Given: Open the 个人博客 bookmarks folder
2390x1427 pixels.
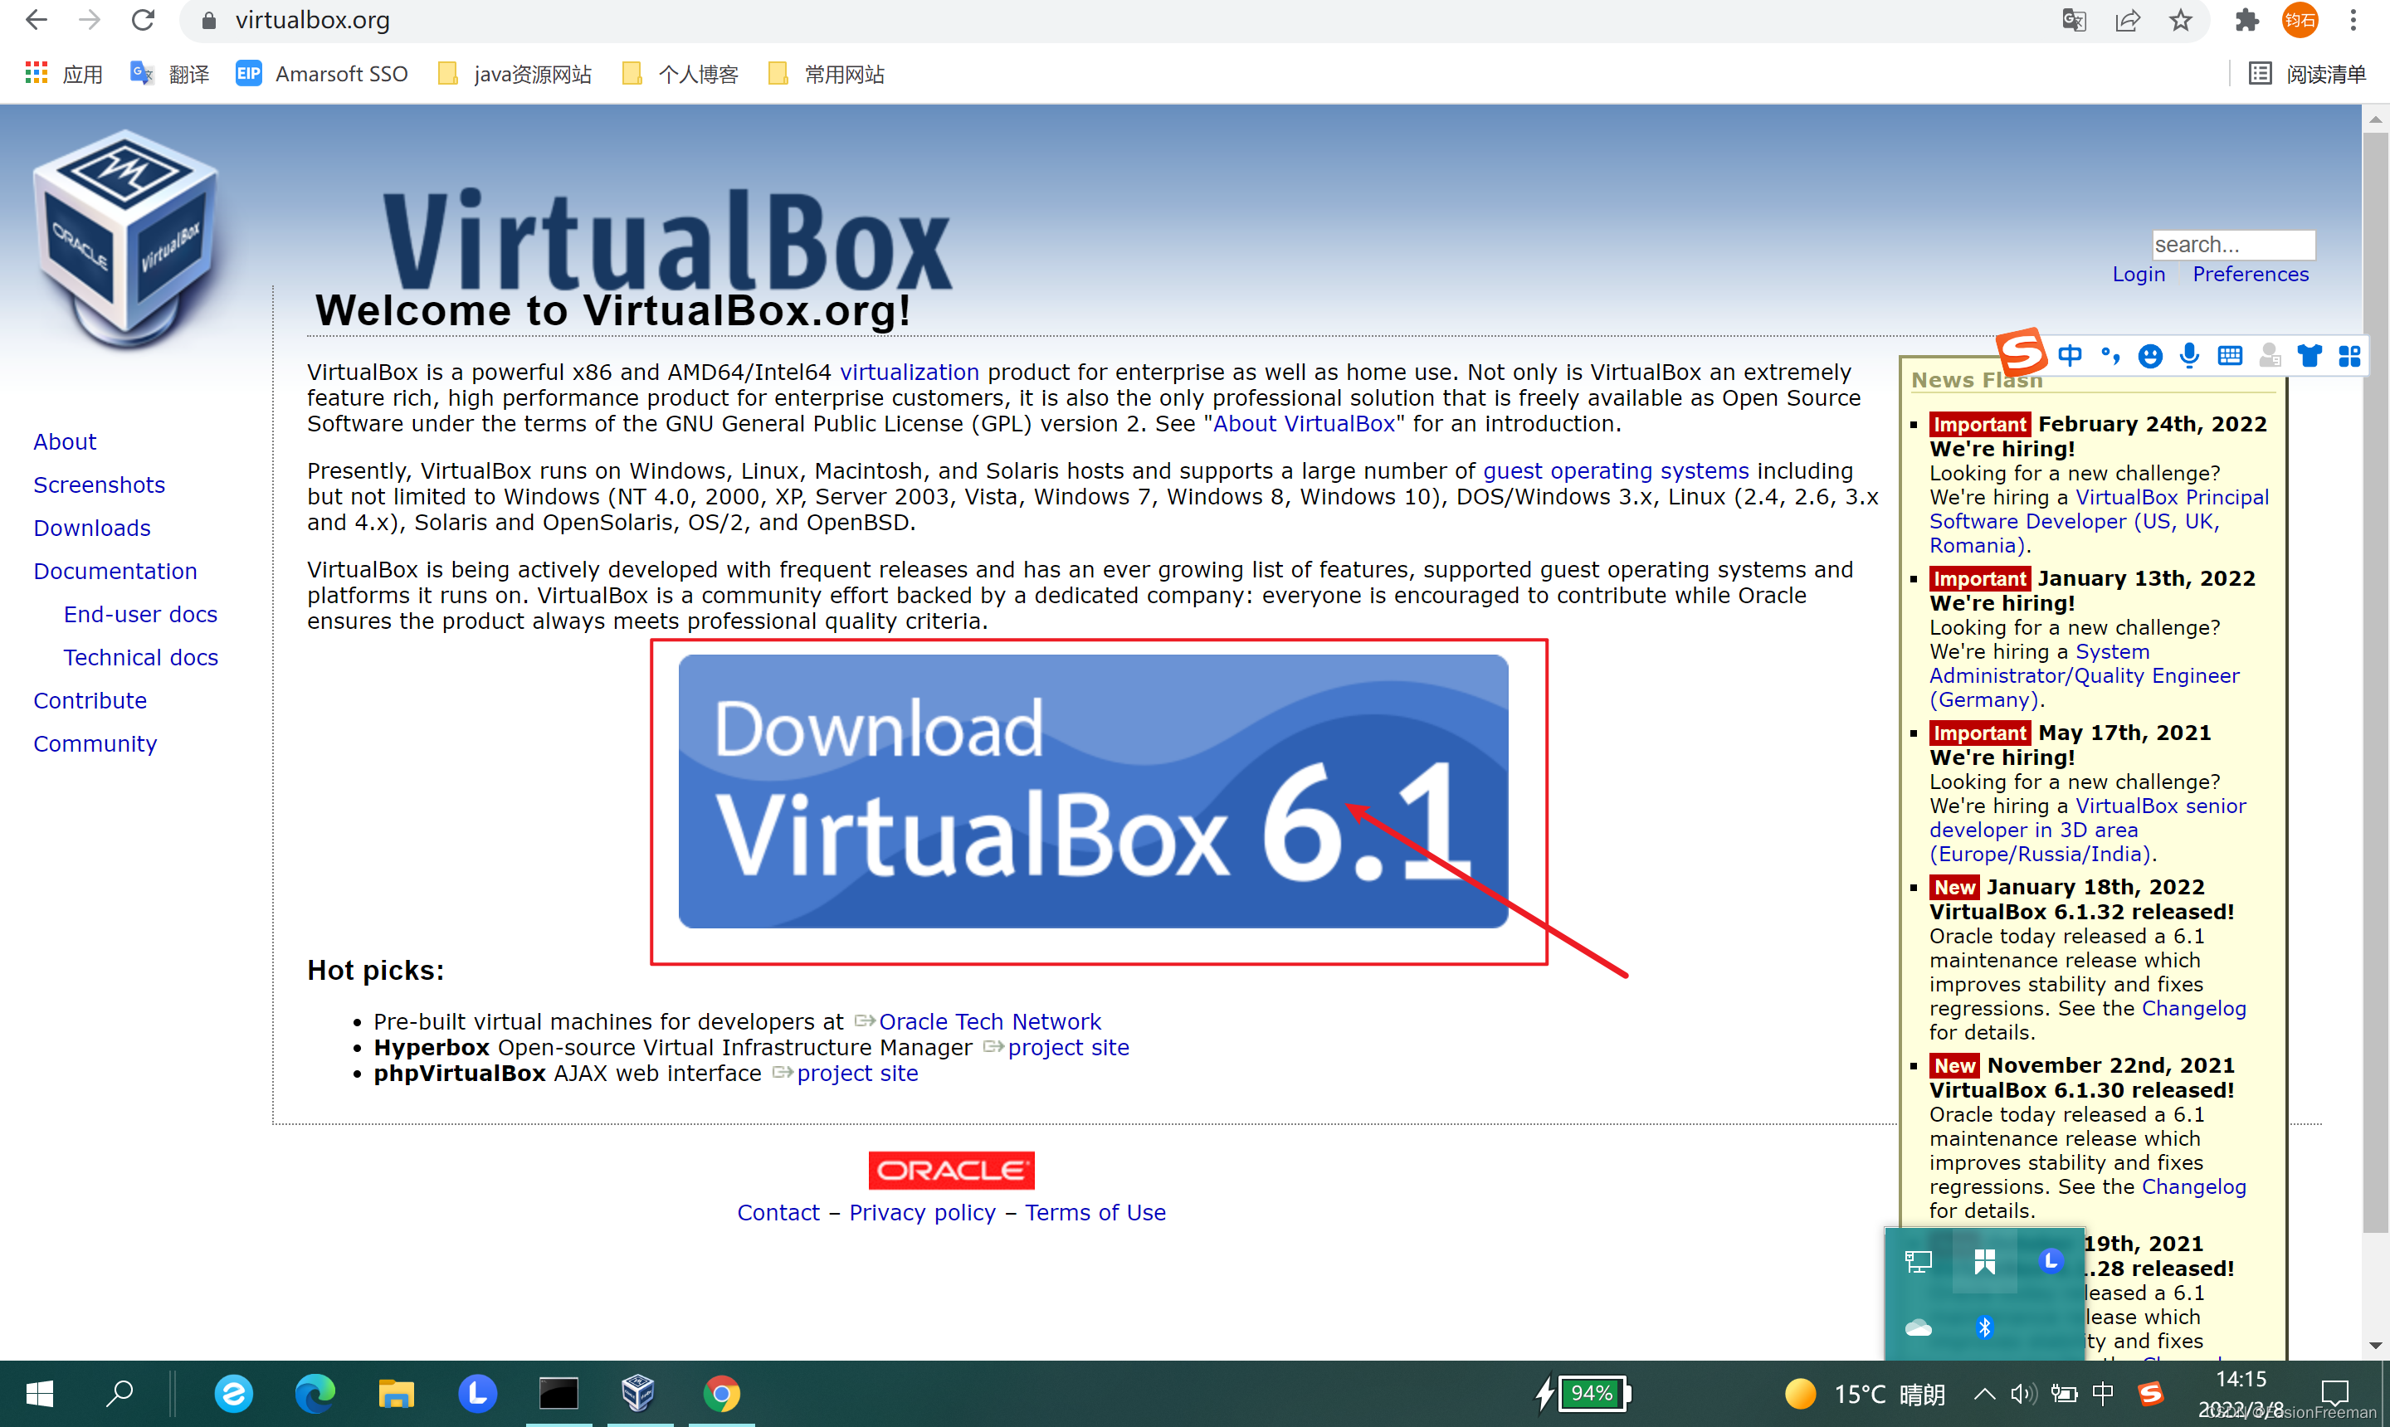Looking at the screenshot, I should 680,74.
